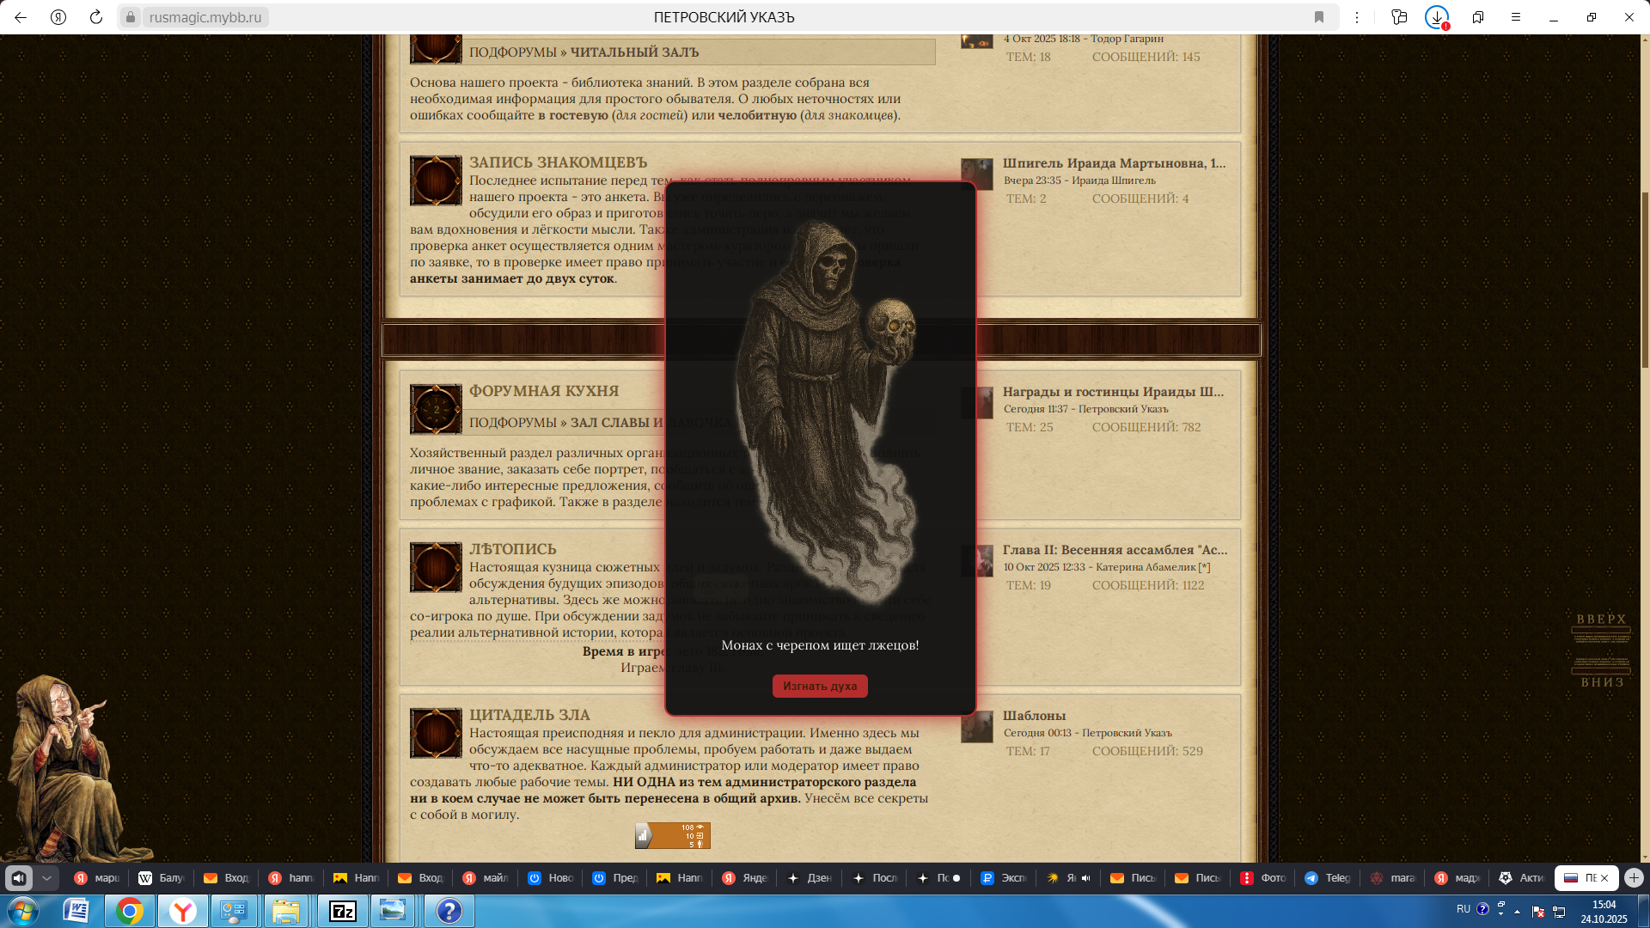Toggle the RU keyboard language indicator
This screenshot has height=928, width=1650.
point(1463,908)
